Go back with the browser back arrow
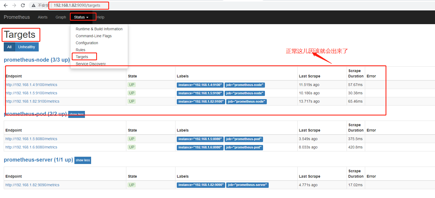The height and width of the screenshot is (198, 435). pos(6,5)
